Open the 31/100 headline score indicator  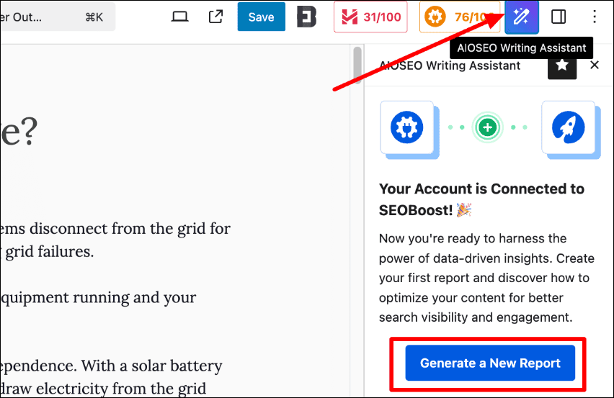point(370,17)
